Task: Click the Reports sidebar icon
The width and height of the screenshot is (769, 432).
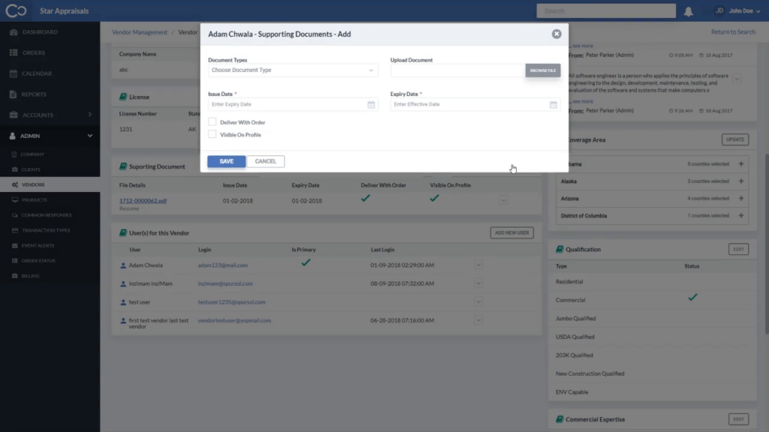Action: (x=14, y=94)
